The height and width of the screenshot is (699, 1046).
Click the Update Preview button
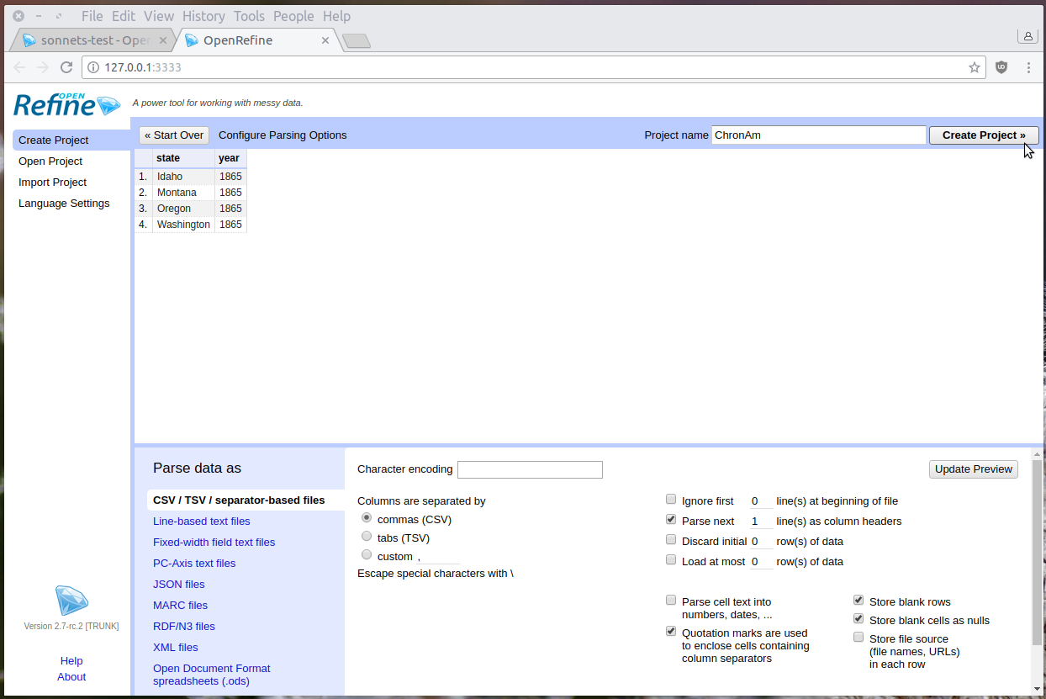point(973,469)
